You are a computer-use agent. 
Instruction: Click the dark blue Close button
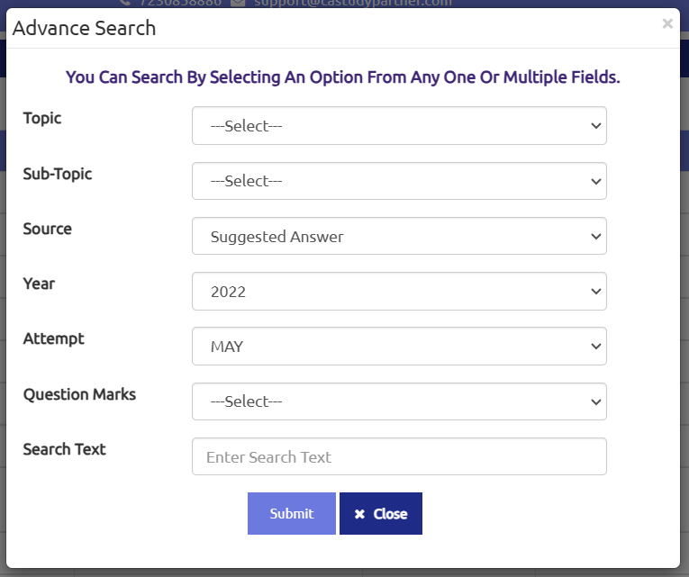coord(380,514)
